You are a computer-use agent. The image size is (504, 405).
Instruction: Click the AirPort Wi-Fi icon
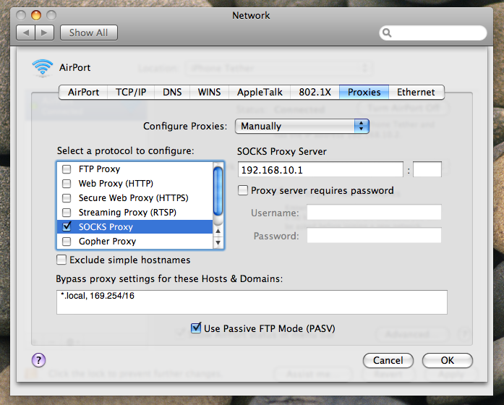(42, 68)
